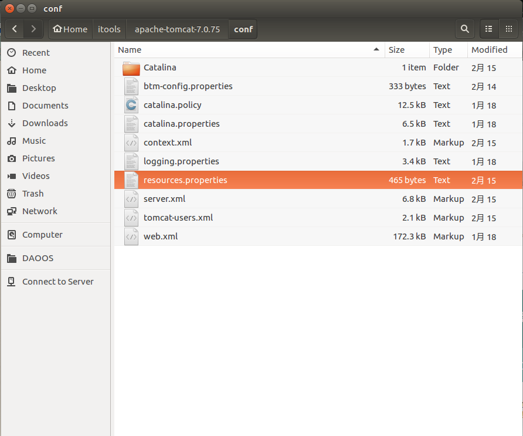Sort by the Modified column header
Screen dimensions: 523x436
click(495, 50)
